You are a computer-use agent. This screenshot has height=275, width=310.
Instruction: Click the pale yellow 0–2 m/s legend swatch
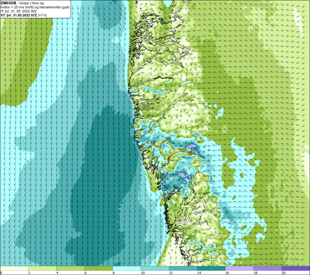pos(14,268)
